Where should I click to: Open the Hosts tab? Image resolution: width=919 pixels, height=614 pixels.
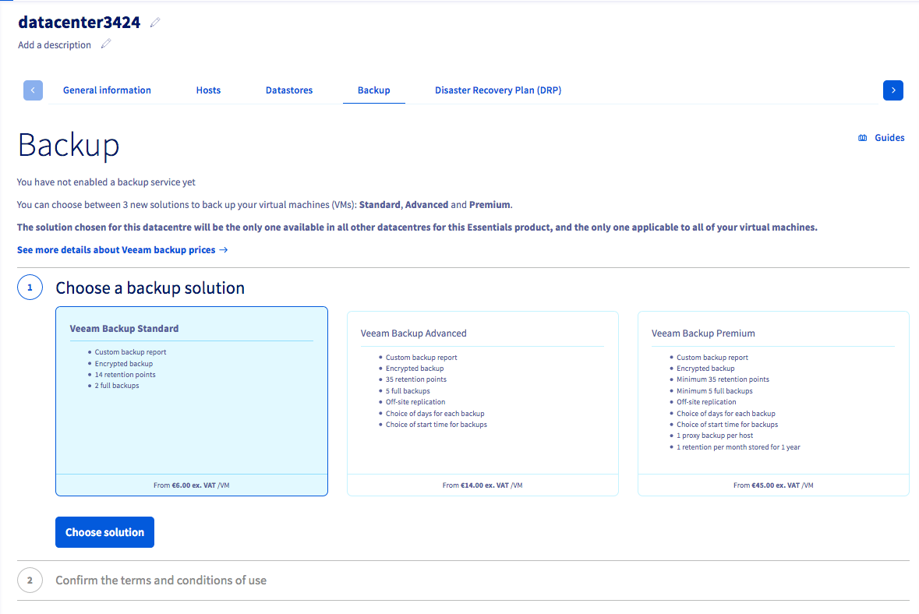[208, 90]
